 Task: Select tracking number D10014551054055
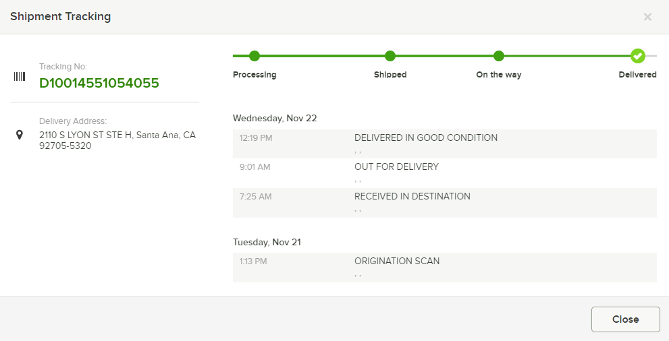tap(99, 83)
